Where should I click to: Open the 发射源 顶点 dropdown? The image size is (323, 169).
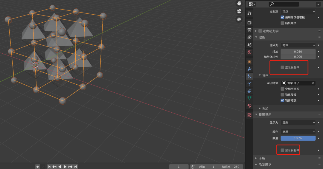pos(298,12)
